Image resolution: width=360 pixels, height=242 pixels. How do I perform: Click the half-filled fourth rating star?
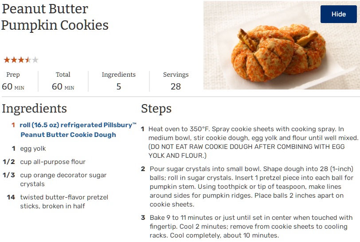point(28,60)
